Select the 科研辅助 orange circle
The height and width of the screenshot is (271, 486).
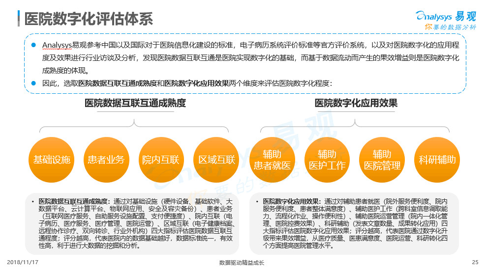pyautogui.click(x=437, y=160)
